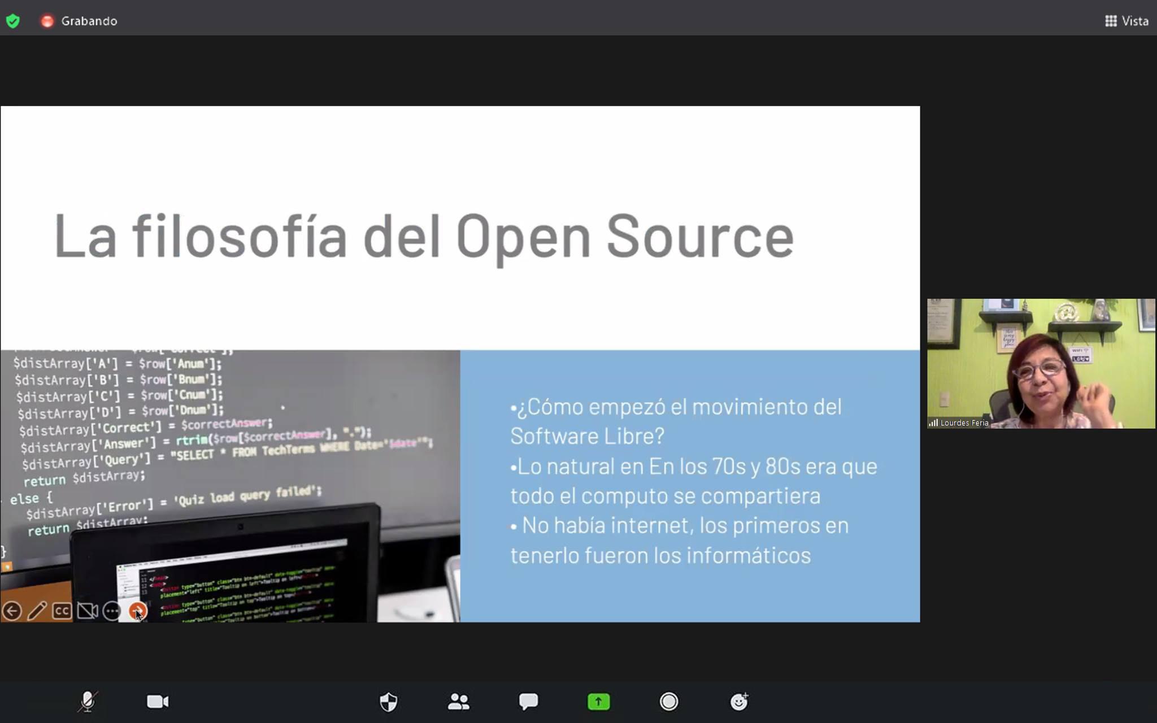Open the Reactions emoji menu
The width and height of the screenshot is (1157, 723).
coord(739,702)
